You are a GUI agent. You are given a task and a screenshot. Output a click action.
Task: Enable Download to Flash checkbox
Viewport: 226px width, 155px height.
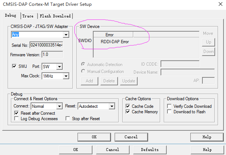coord(169,111)
